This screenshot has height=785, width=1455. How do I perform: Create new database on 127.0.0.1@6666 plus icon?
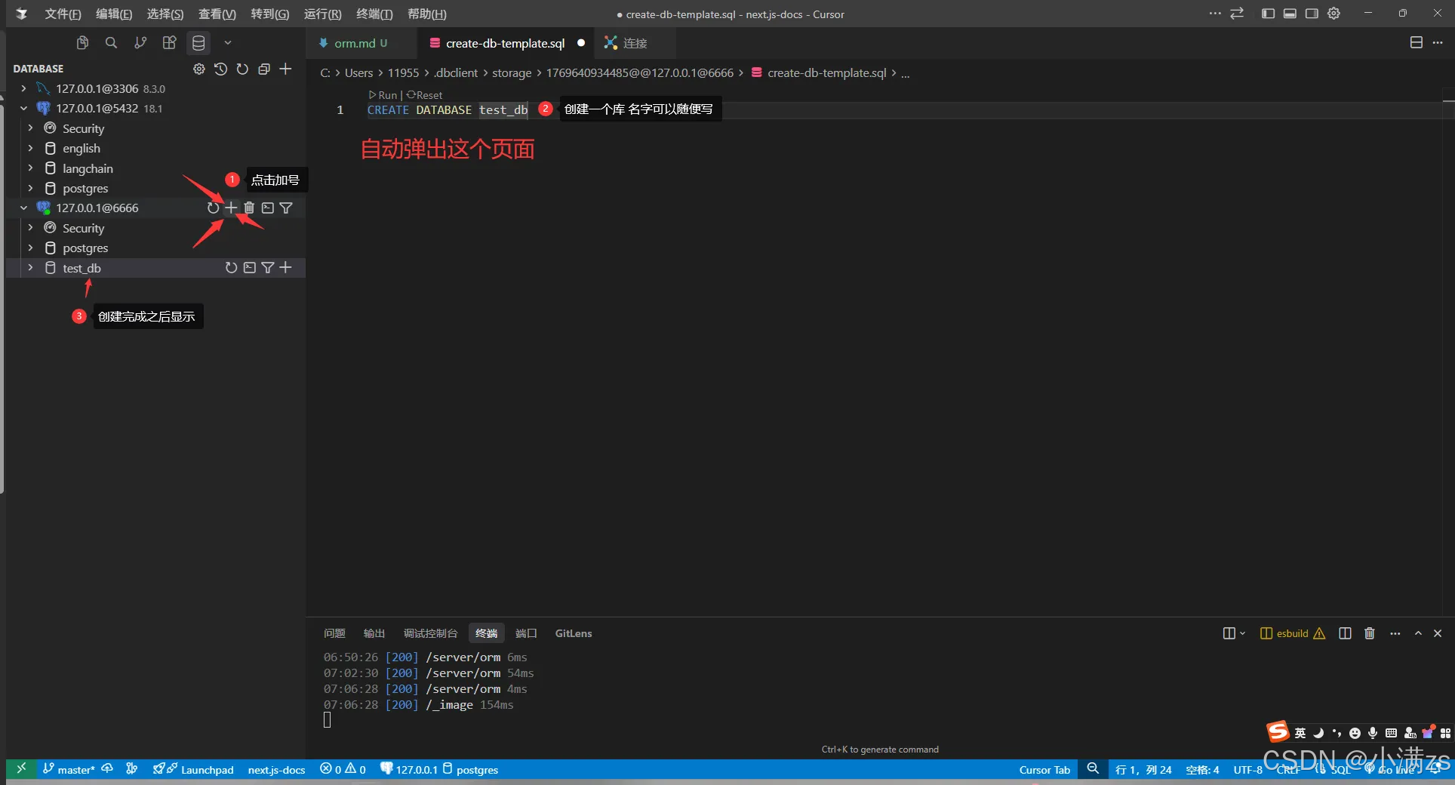coord(231,208)
